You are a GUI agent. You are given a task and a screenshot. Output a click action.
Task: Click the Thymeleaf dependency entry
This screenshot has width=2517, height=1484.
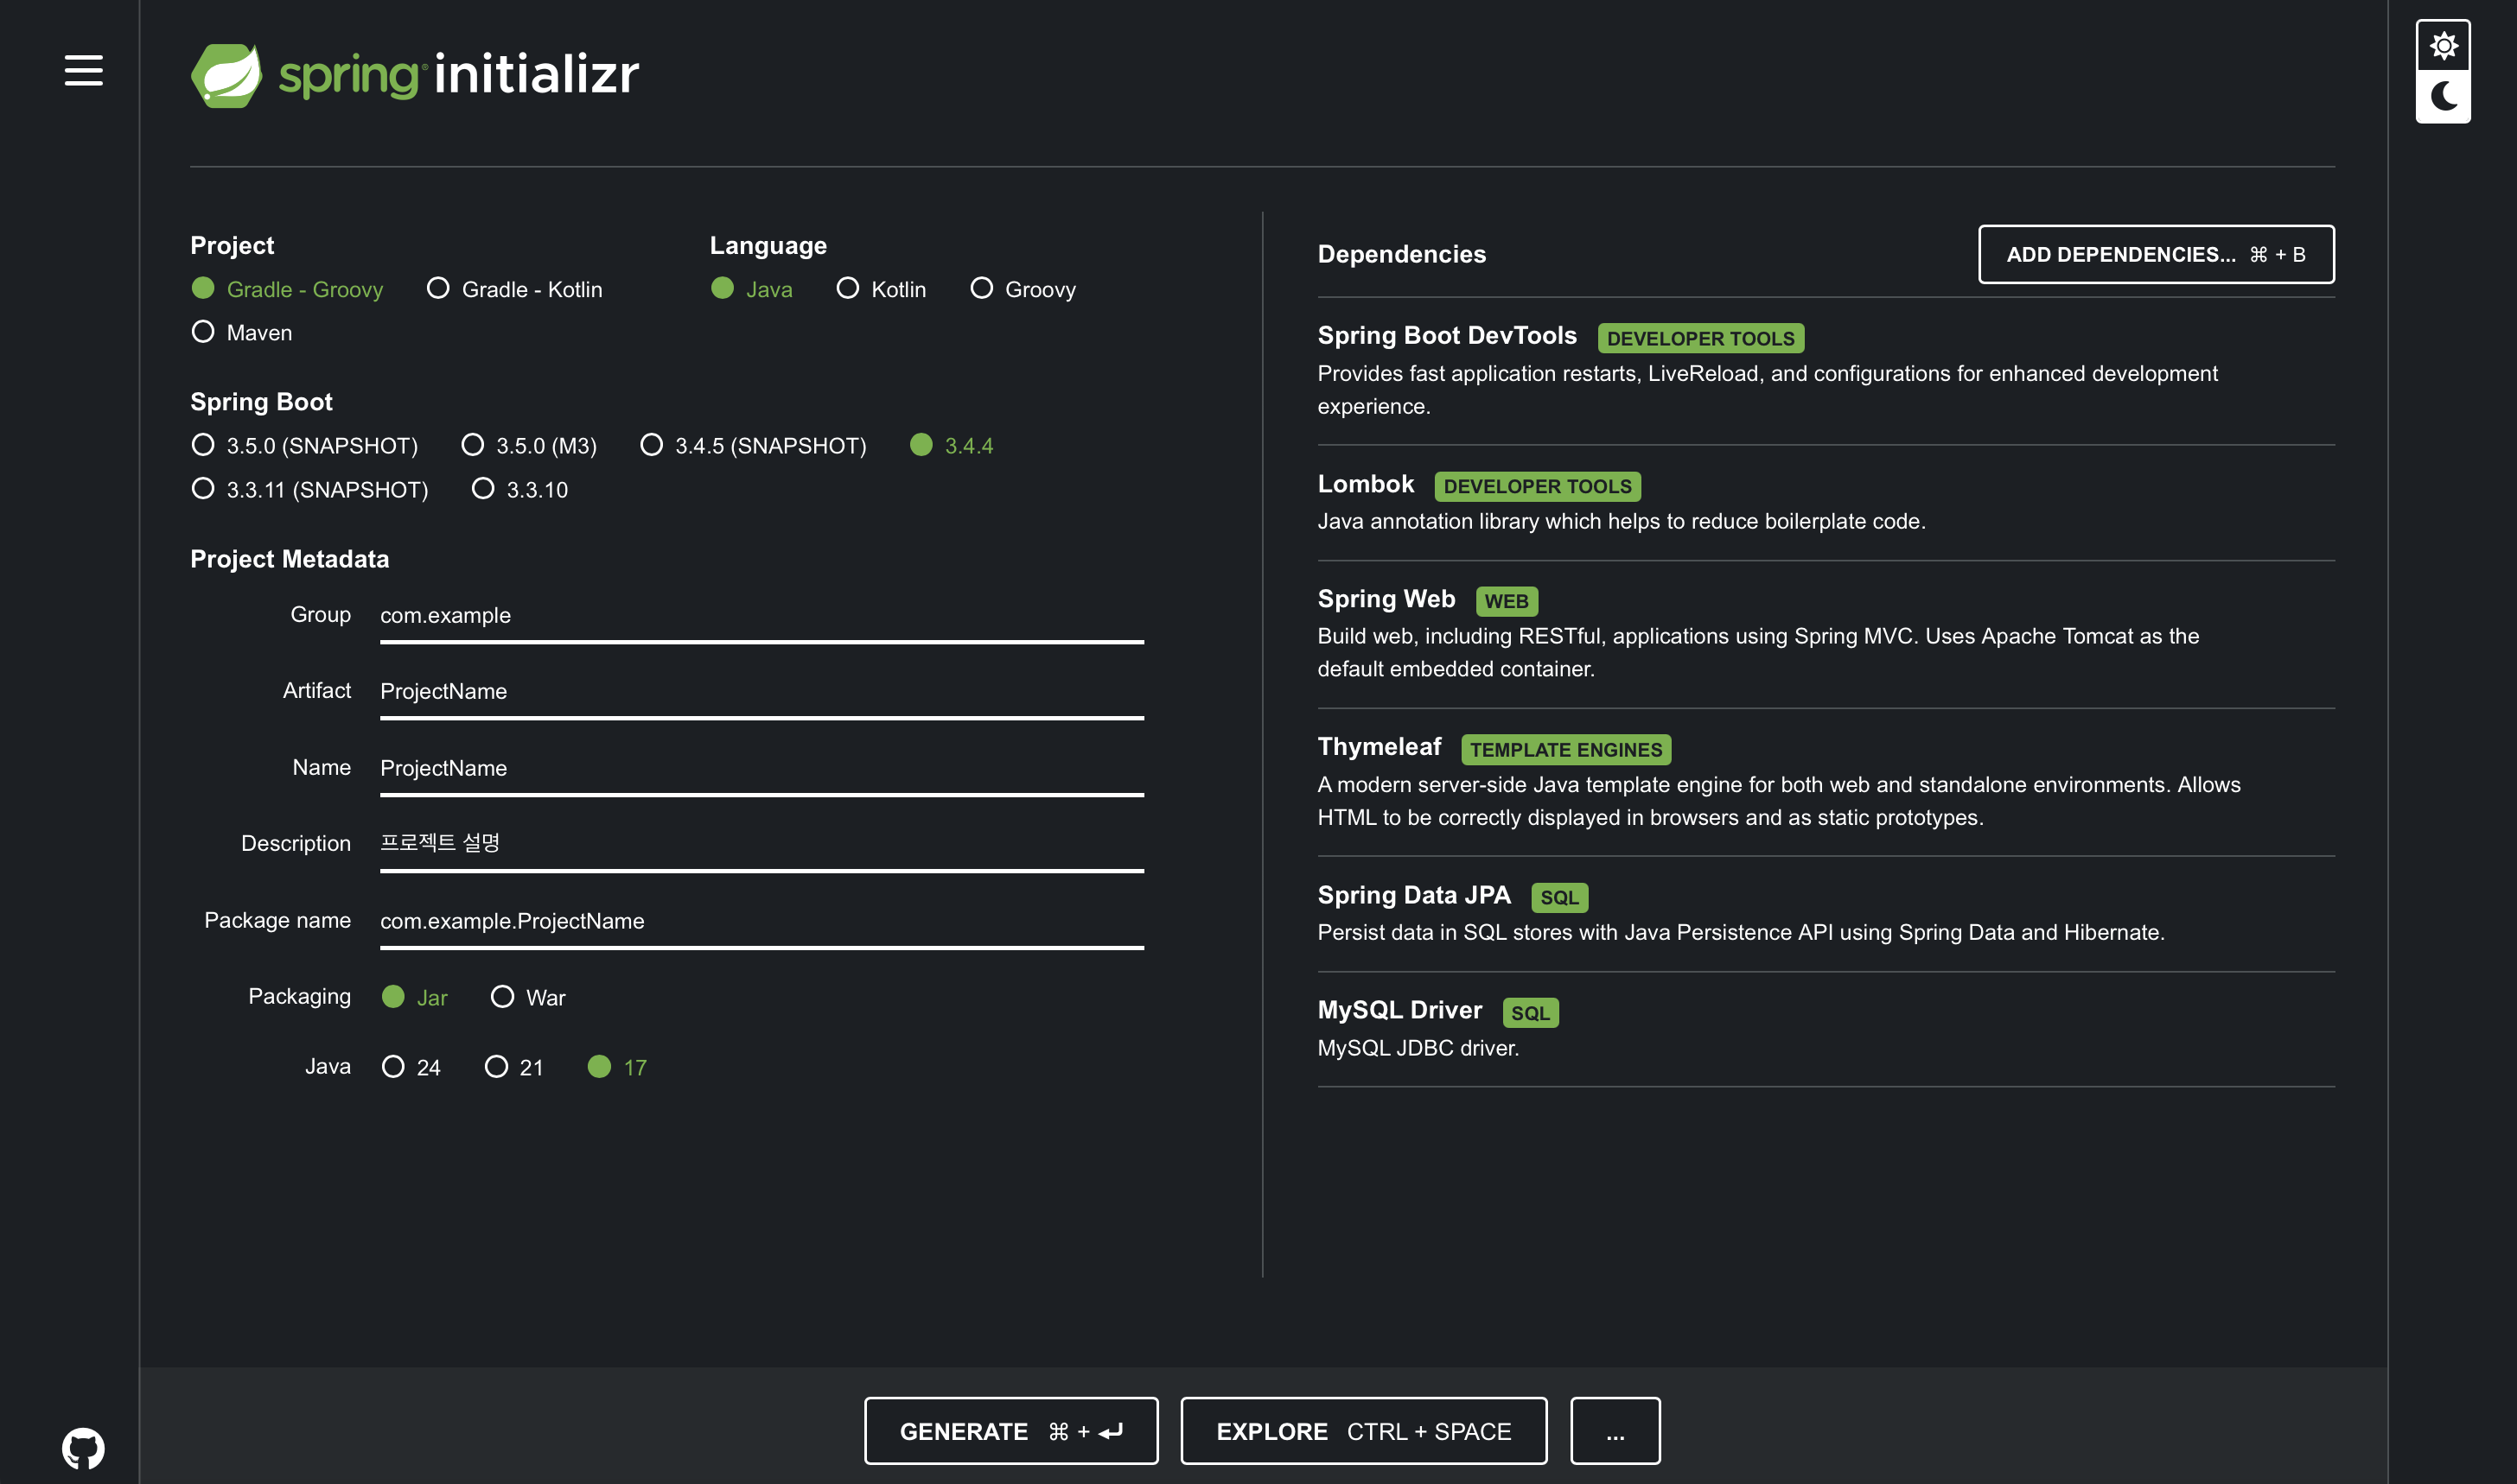click(1826, 781)
